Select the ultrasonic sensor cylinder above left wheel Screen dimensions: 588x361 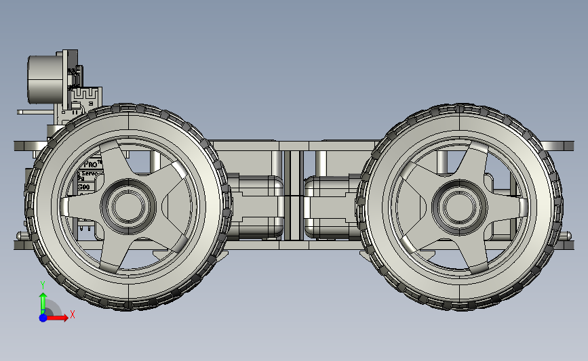[x=45, y=79]
